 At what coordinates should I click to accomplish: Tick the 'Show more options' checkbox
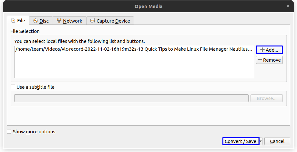pos(9,132)
